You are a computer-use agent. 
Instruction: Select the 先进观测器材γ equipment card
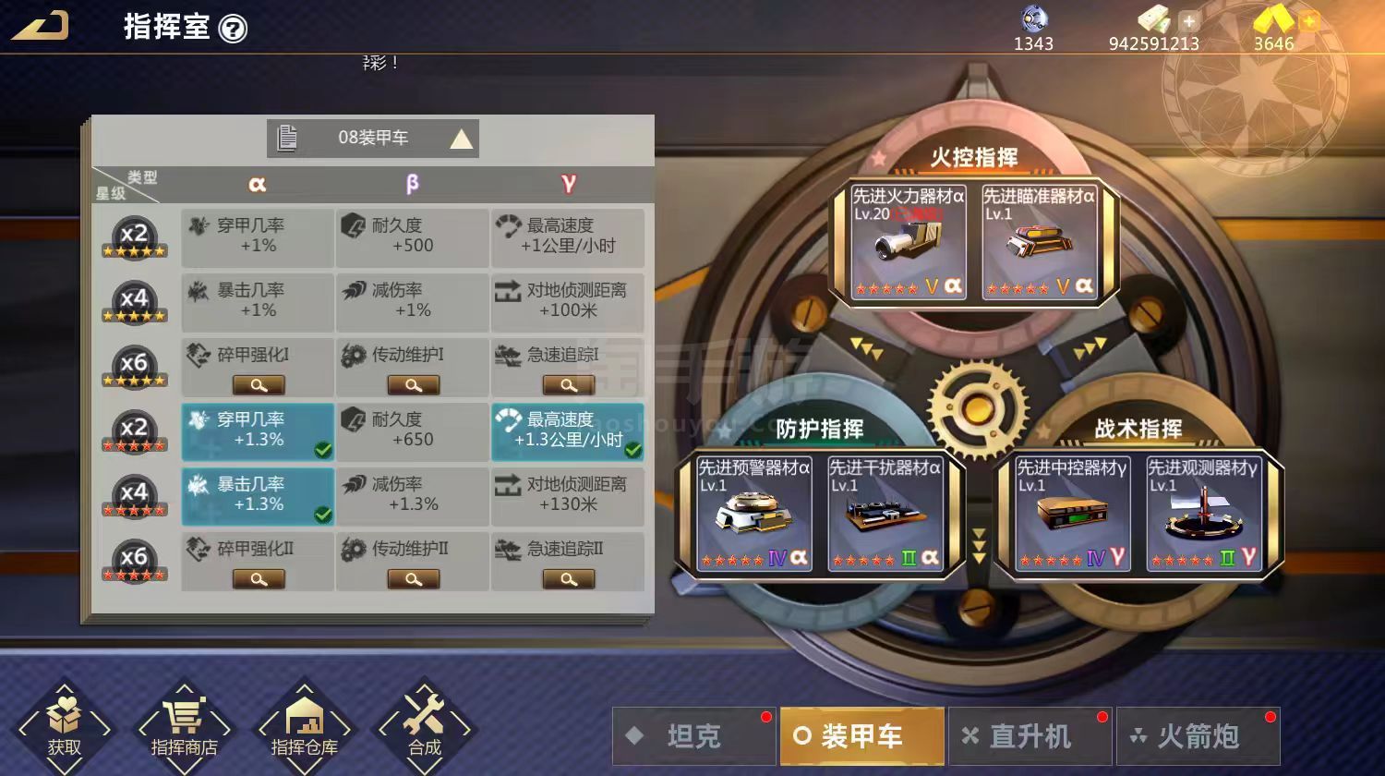click(x=1203, y=514)
